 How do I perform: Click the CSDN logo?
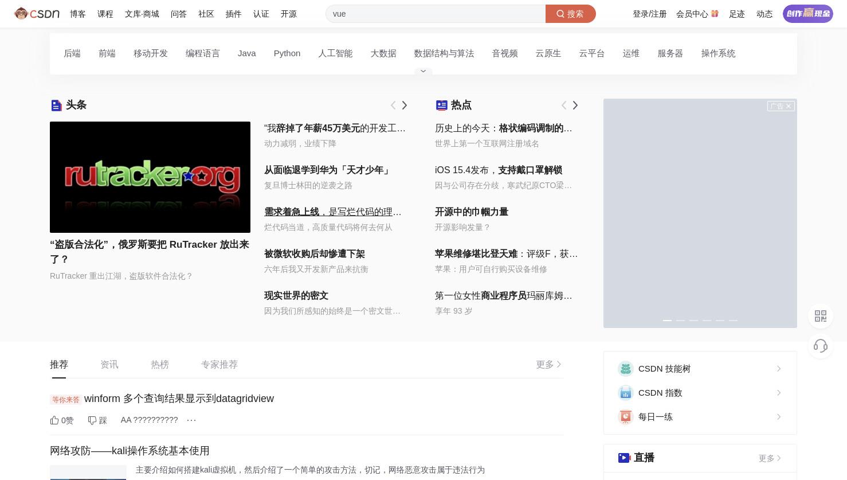[37, 14]
